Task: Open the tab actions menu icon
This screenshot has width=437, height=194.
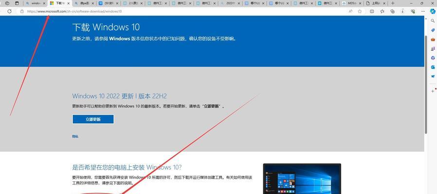Action: point(17,3)
